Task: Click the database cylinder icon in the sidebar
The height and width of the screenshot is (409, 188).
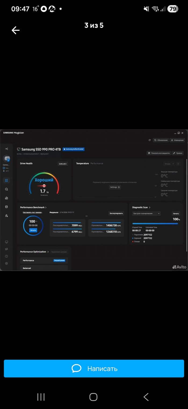Action: click(x=6, y=207)
